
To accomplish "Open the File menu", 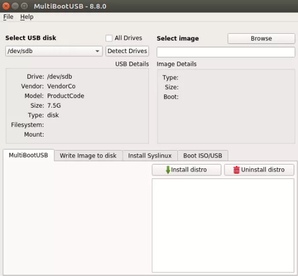I will pyautogui.click(x=8, y=17).
